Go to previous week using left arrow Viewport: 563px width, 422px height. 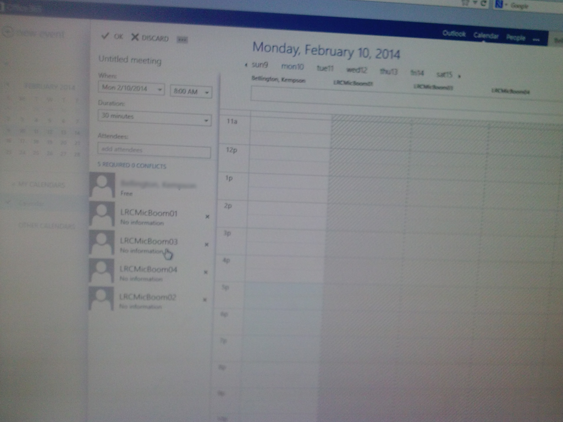coord(246,65)
